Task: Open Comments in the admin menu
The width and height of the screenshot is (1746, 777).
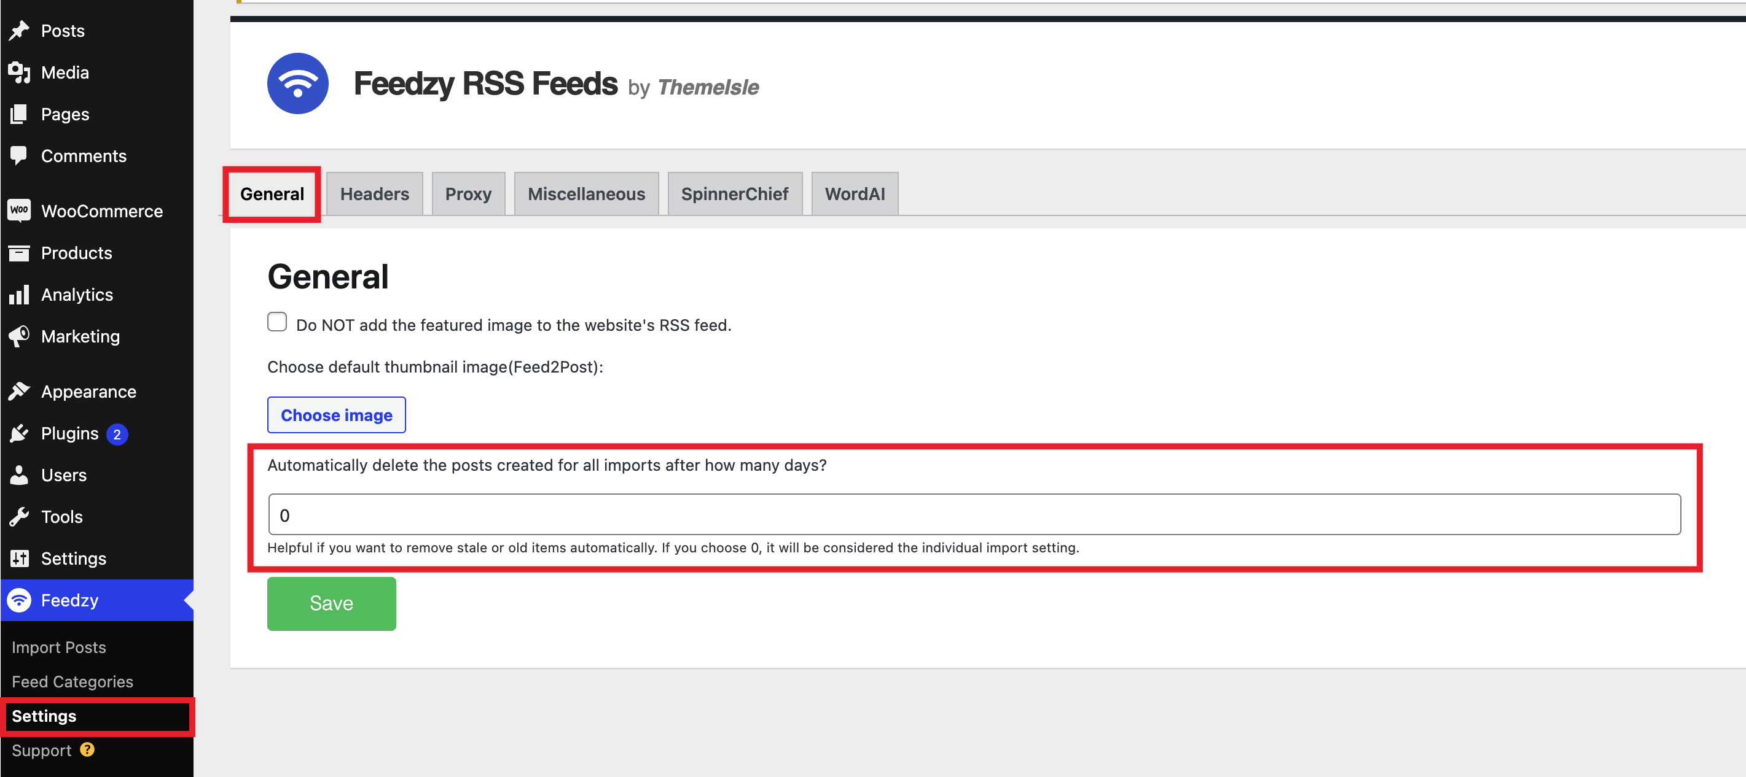Action: click(84, 156)
